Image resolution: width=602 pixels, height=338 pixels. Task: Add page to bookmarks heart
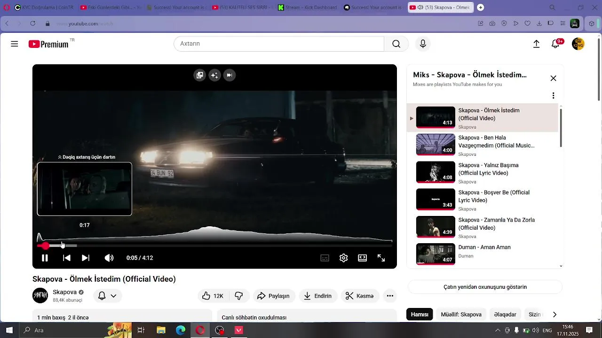527,23
